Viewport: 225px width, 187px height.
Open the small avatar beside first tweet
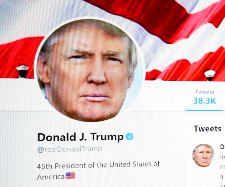point(203,155)
